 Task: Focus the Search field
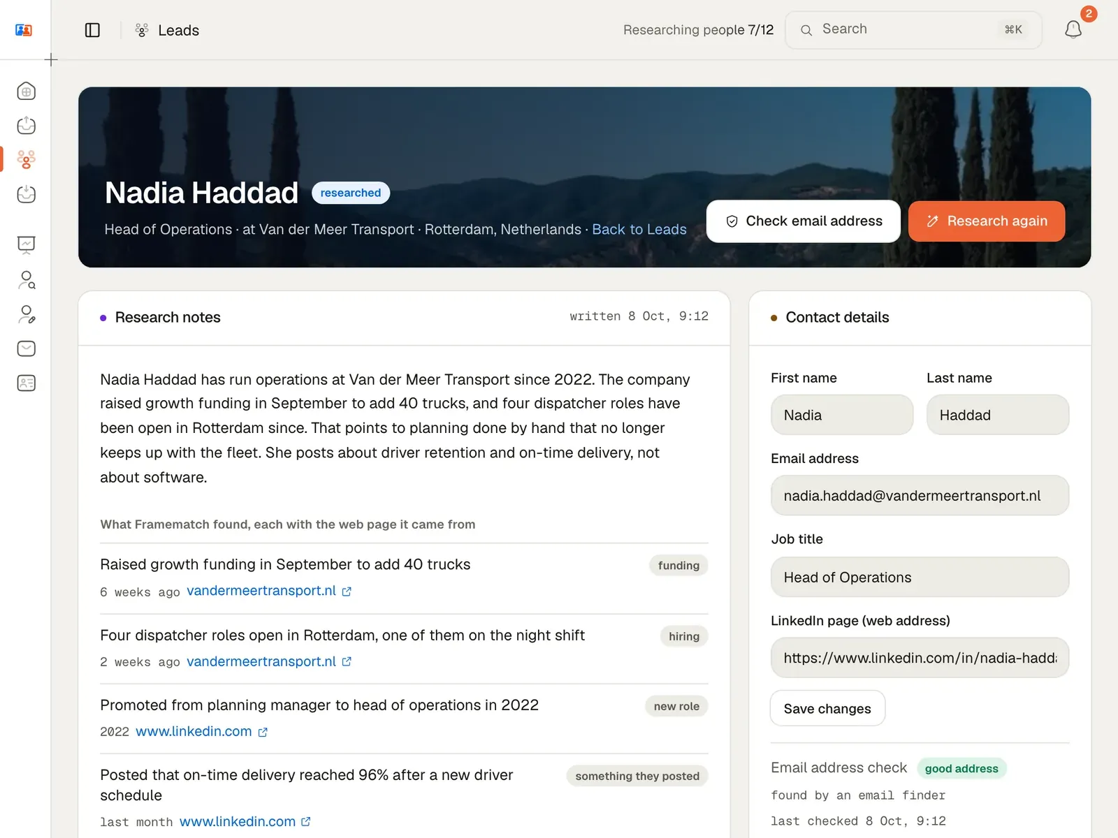[x=913, y=29]
